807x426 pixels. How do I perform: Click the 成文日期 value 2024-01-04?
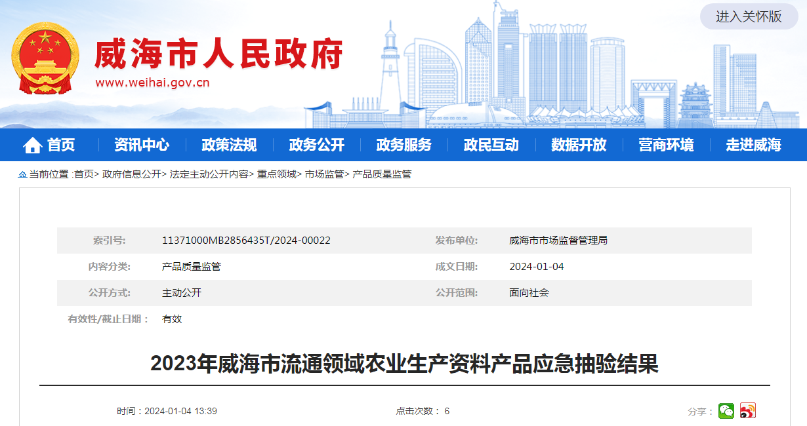(537, 267)
